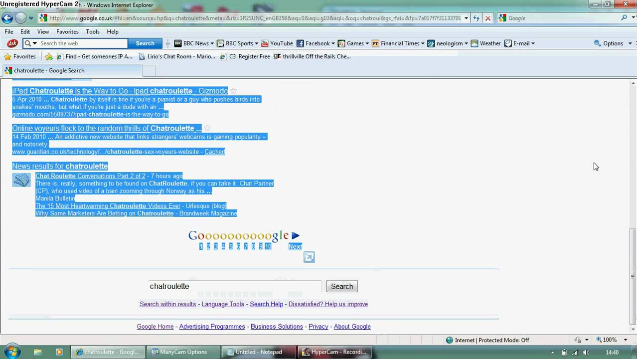Open the E-mail toolbar button
This screenshot has height=359, width=637.
519,43
